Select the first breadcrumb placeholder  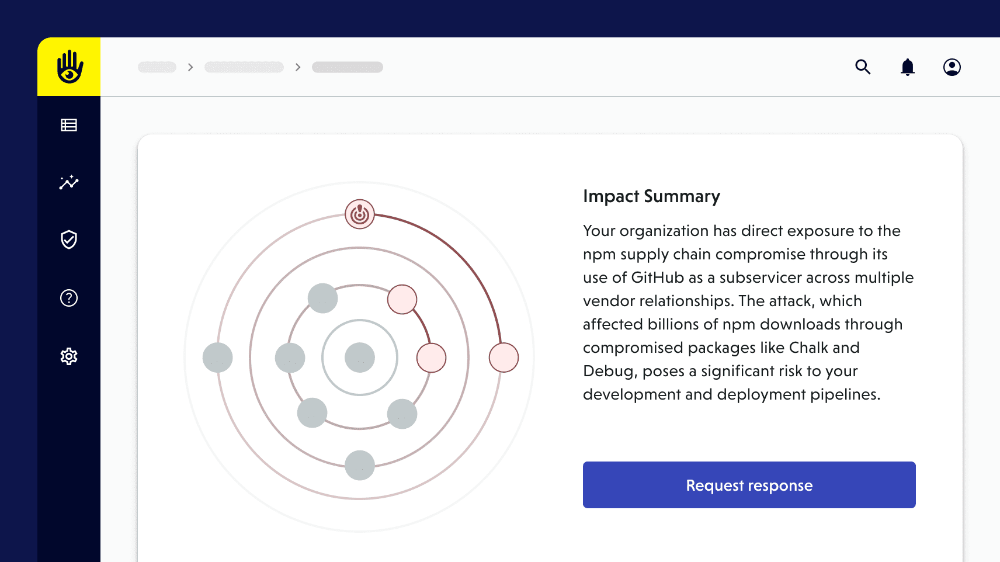tap(157, 67)
